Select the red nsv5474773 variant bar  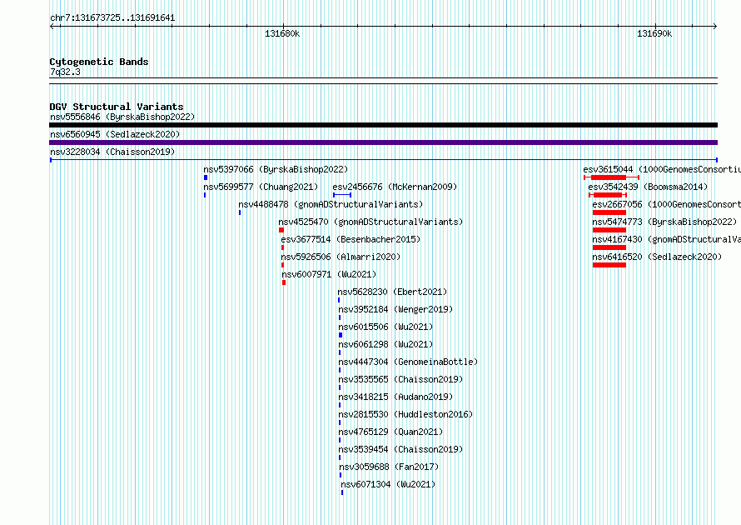coord(609,230)
